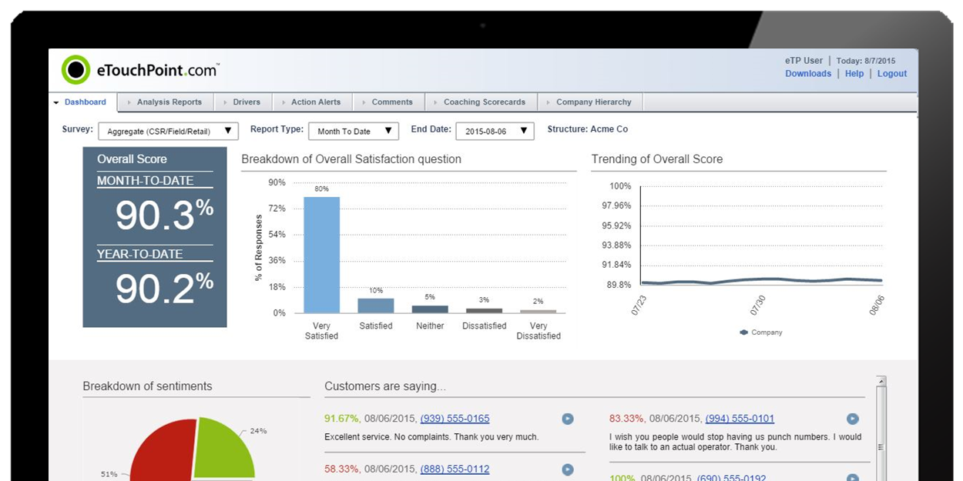This screenshot has width=963, height=481.
Task: Go to the Action Alerts tab
Action: point(312,102)
